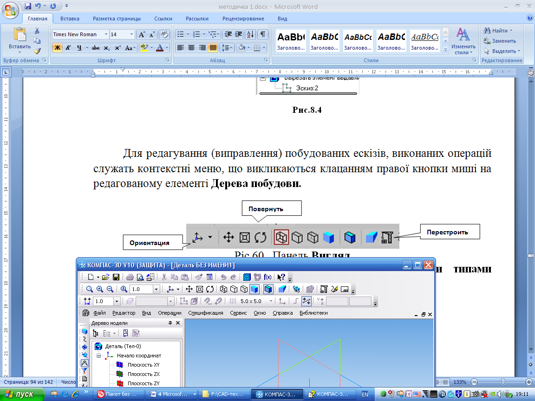Open Orientation dropdown arrow in KOMPAS-3D
This screenshot has height=401, width=535.
[x=178, y=289]
